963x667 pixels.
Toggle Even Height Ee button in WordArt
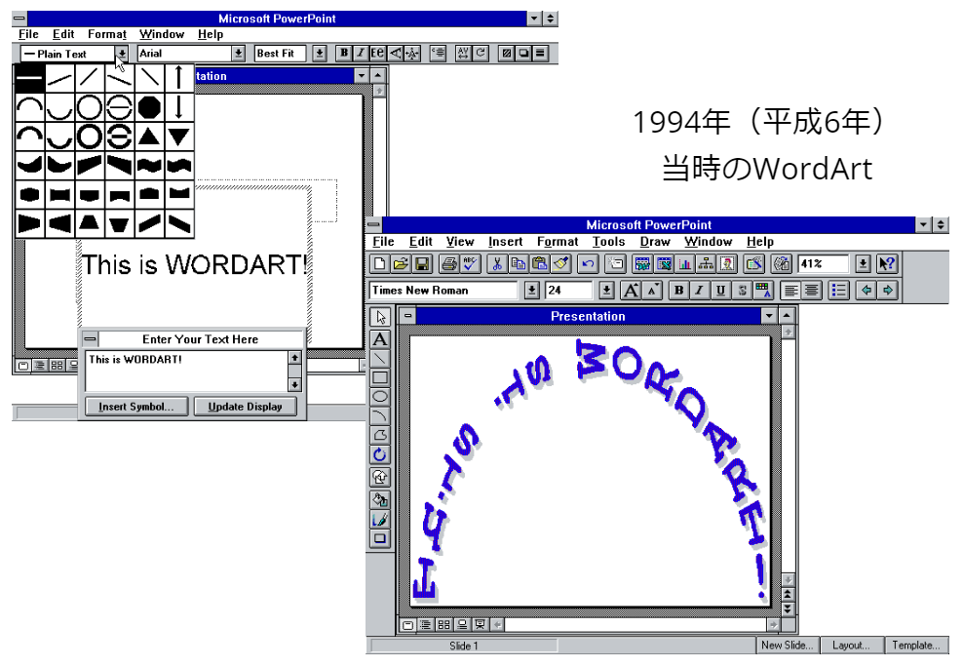tap(377, 54)
